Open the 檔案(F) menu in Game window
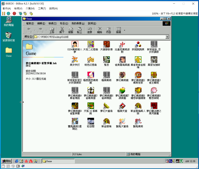 click(30, 23)
